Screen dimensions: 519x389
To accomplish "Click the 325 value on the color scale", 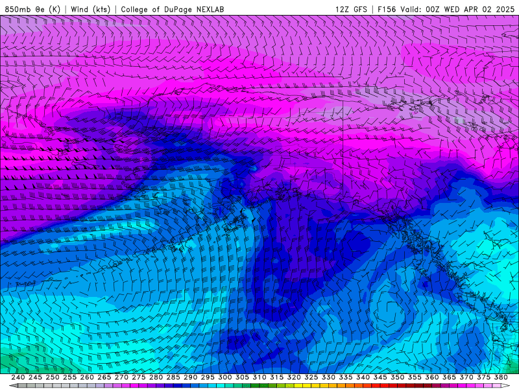I will [x=311, y=377].
